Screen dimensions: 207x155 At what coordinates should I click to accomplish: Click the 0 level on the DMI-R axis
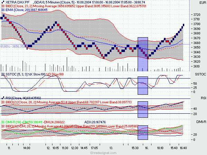tap(195, 140)
